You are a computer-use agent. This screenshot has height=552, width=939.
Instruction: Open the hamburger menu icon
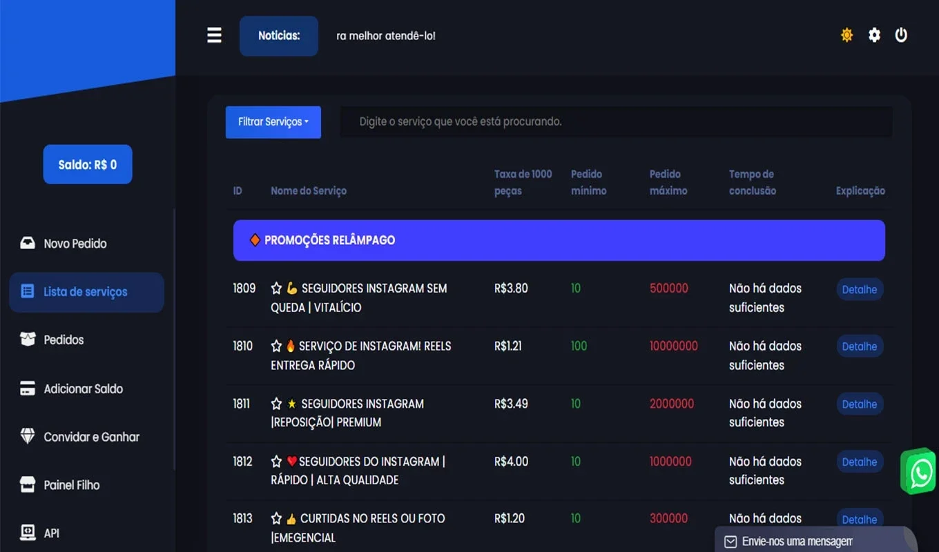[x=215, y=35]
